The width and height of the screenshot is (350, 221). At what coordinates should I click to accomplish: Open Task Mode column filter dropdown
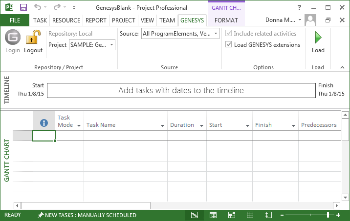click(x=79, y=126)
